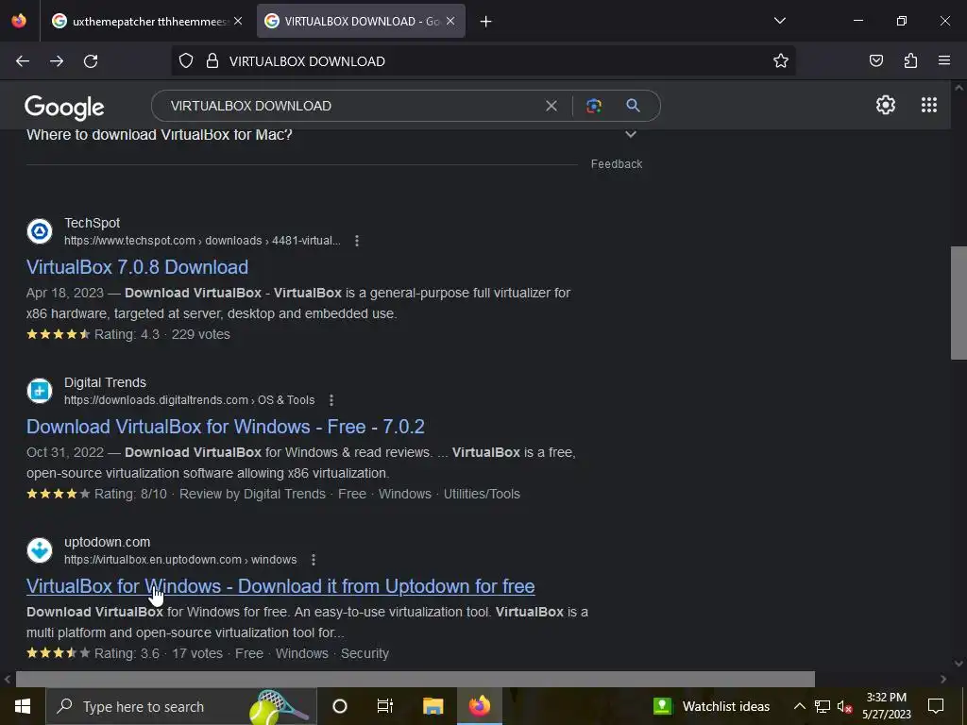967x725 pixels.
Task: Reload the page with the refresh icon
Action: [x=91, y=61]
